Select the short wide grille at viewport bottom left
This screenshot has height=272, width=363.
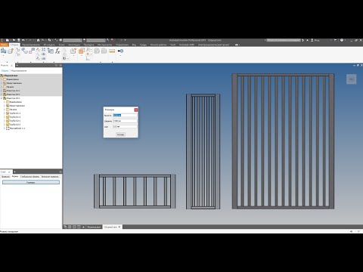coord(135,191)
